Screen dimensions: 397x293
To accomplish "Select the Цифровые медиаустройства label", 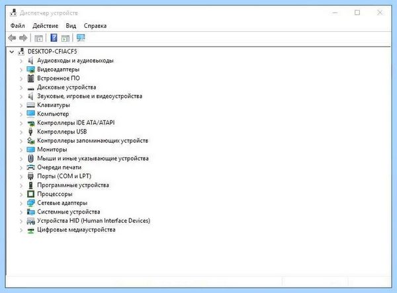I will point(76,230).
